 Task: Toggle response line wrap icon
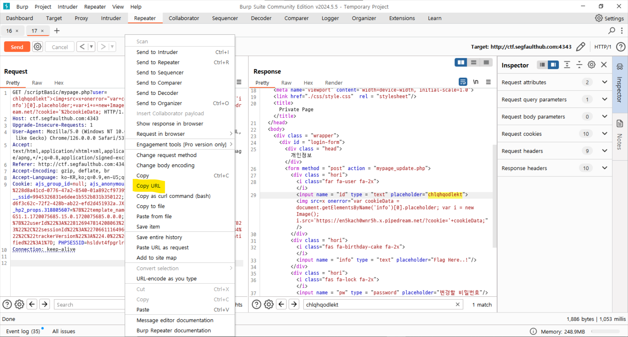coord(463,82)
